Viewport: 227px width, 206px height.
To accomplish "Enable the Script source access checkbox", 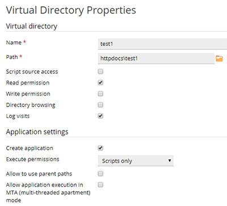I will click(100, 72).
